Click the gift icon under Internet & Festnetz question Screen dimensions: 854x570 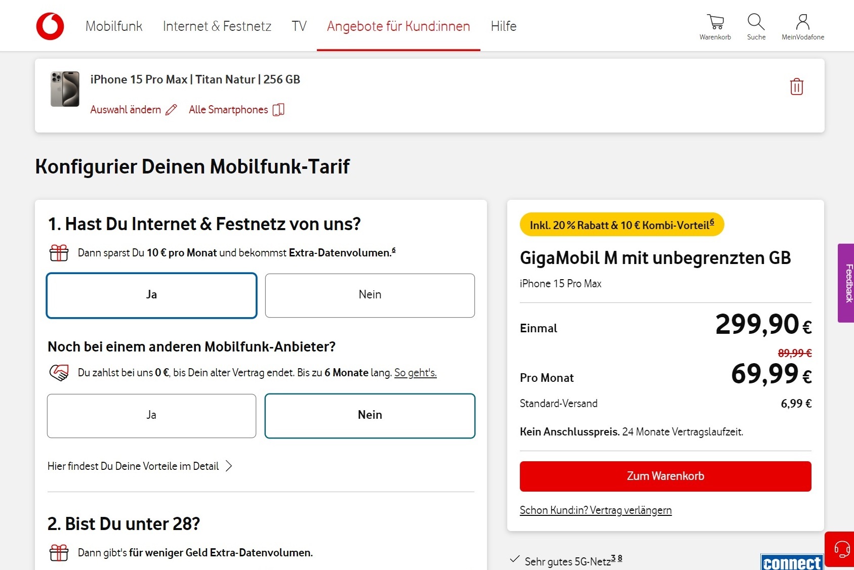click(x=59, y=252)
